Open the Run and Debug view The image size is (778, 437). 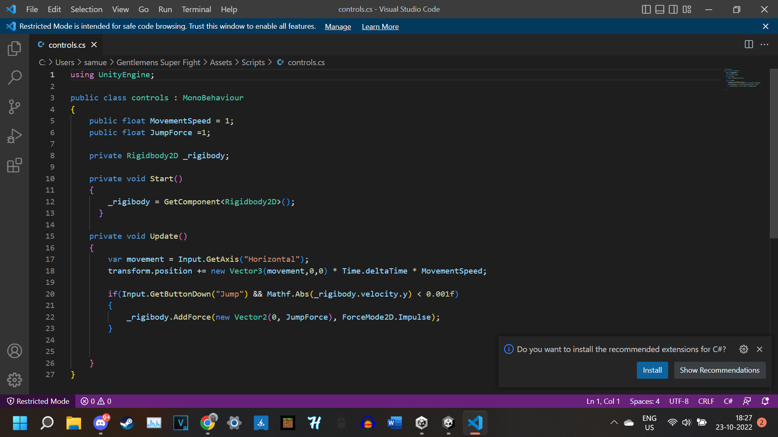pos(15,136)
